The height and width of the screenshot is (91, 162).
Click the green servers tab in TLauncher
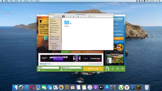point(65,52)
